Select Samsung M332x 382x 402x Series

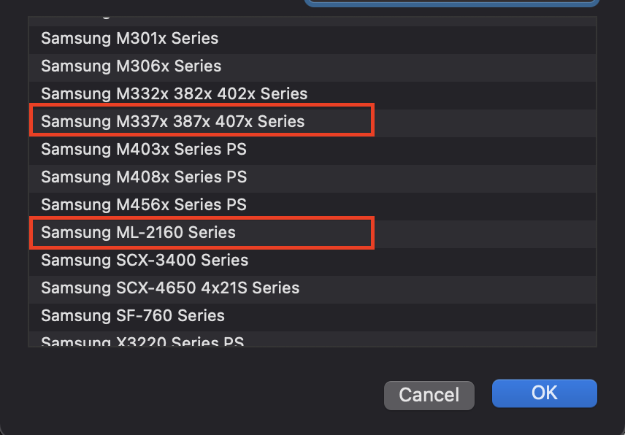point(174,93)
